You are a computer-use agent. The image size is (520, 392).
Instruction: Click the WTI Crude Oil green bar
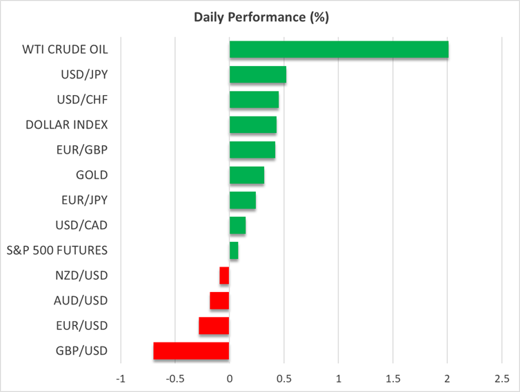(x=339, y=50)
